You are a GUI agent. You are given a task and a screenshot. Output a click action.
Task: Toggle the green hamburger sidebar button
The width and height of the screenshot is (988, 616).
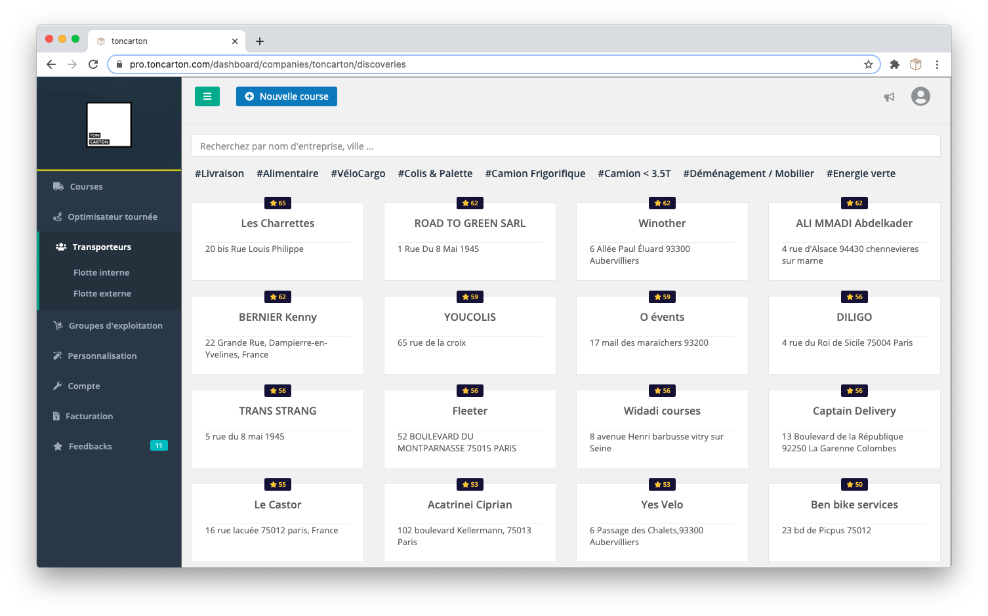pos(207,96)
